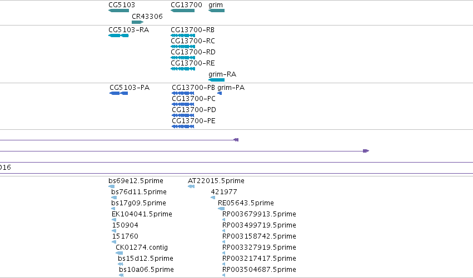Image resolution: width=473 pixels, height=278 pixels.
Task: Select the 150904 feature label
Action: pos(125,225)
